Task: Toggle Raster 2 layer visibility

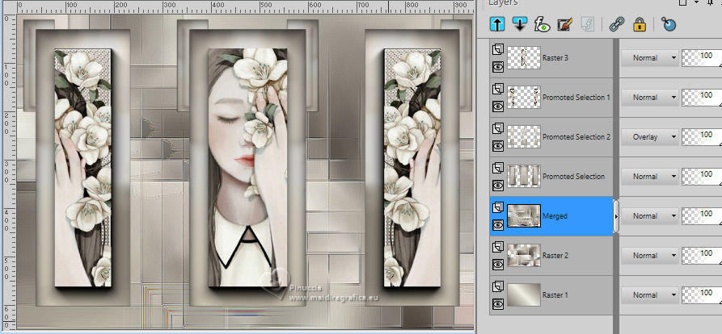Action: [x=498, y=264]
